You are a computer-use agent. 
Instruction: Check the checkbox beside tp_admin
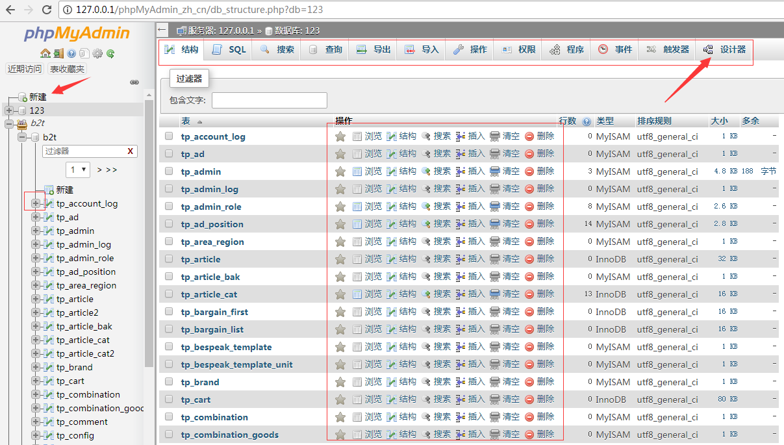pyautogui.click(x=168, y=171)
